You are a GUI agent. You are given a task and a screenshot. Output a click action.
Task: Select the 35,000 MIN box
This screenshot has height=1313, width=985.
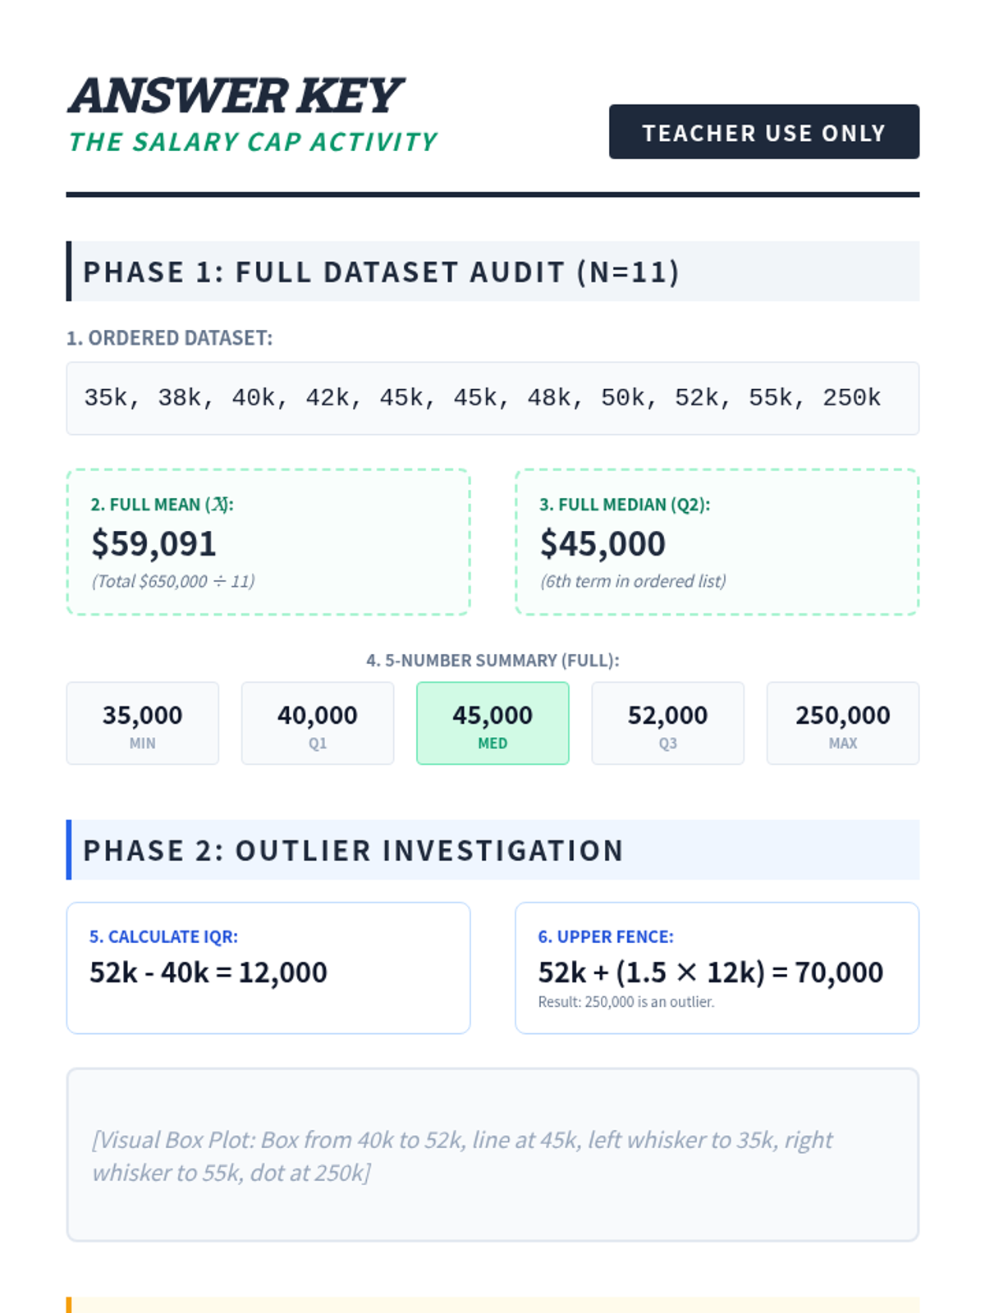click(x=143, y=723)
